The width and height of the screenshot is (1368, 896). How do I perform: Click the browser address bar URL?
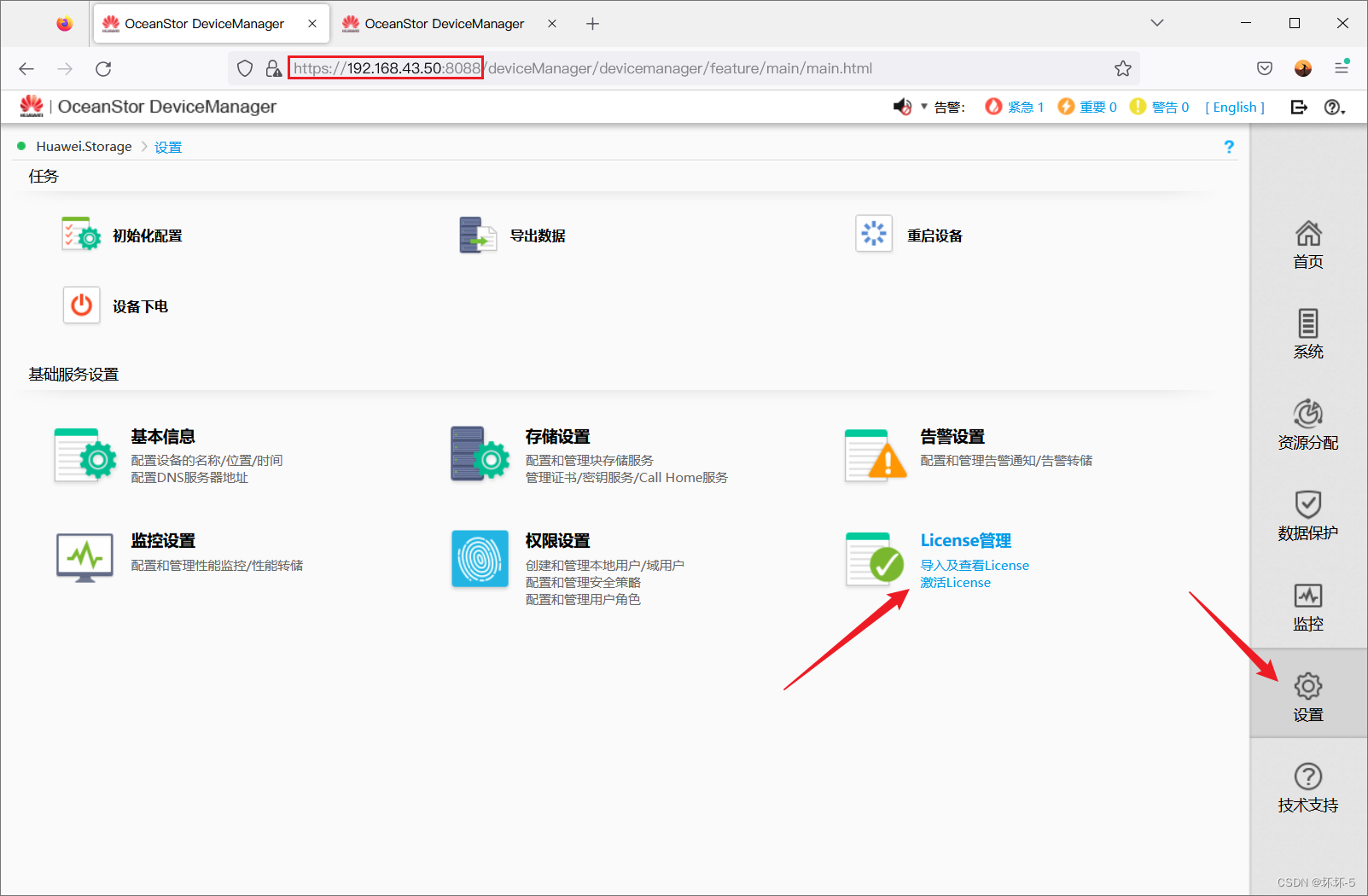click(x=583, y=68)
